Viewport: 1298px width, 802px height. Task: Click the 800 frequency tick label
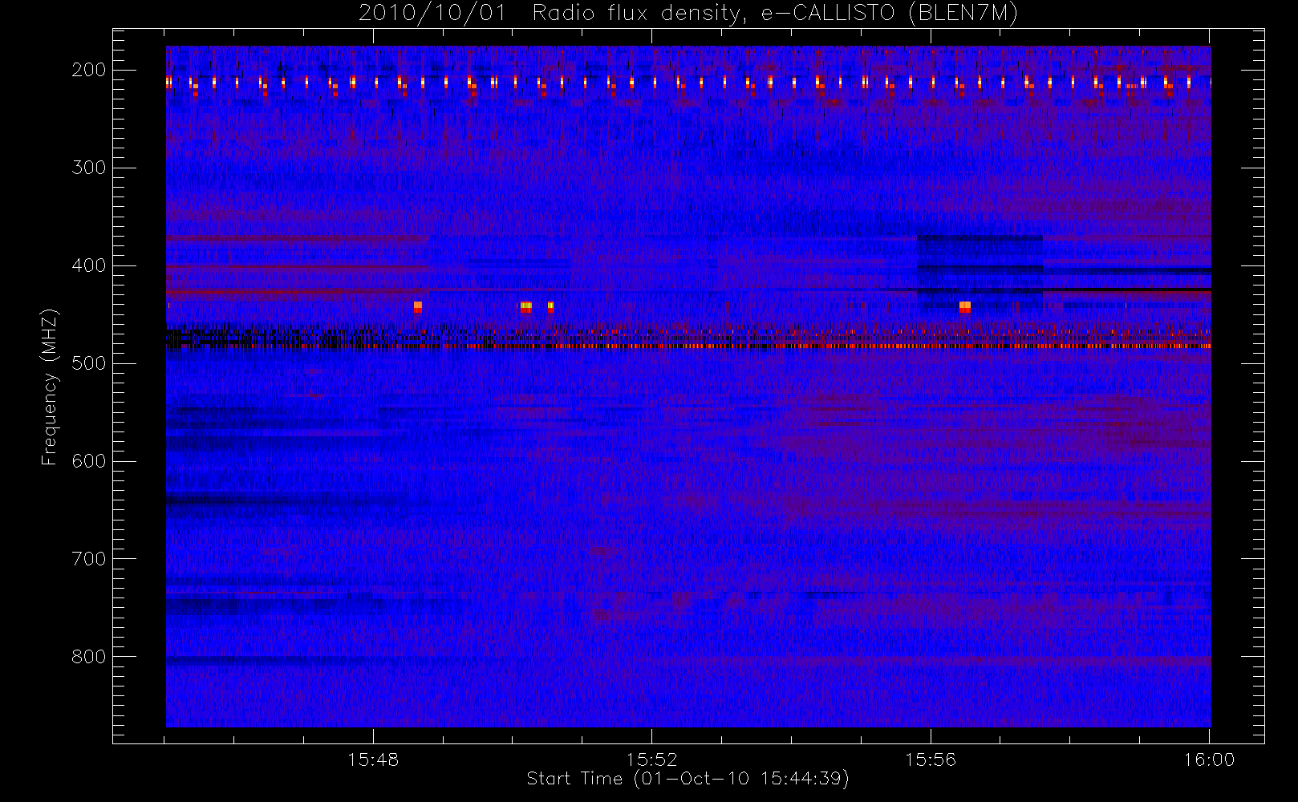[x=89, y=657]
